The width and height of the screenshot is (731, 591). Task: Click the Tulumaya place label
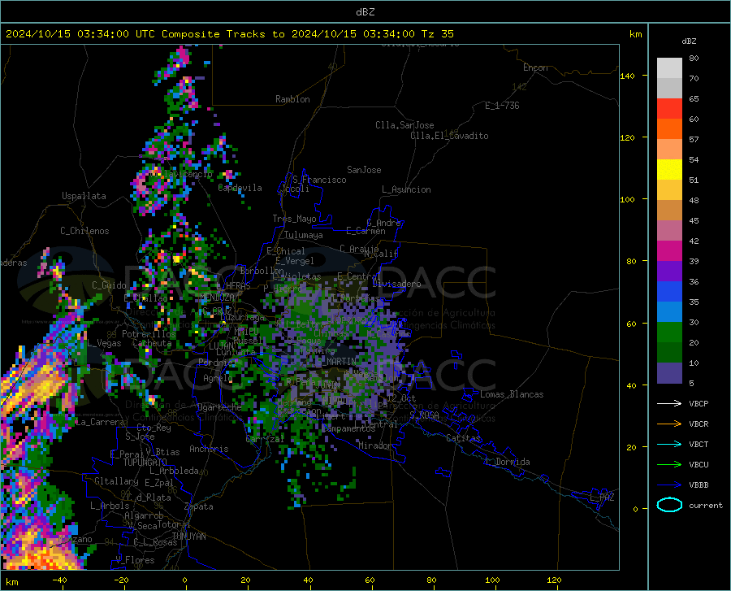[304, 235]
